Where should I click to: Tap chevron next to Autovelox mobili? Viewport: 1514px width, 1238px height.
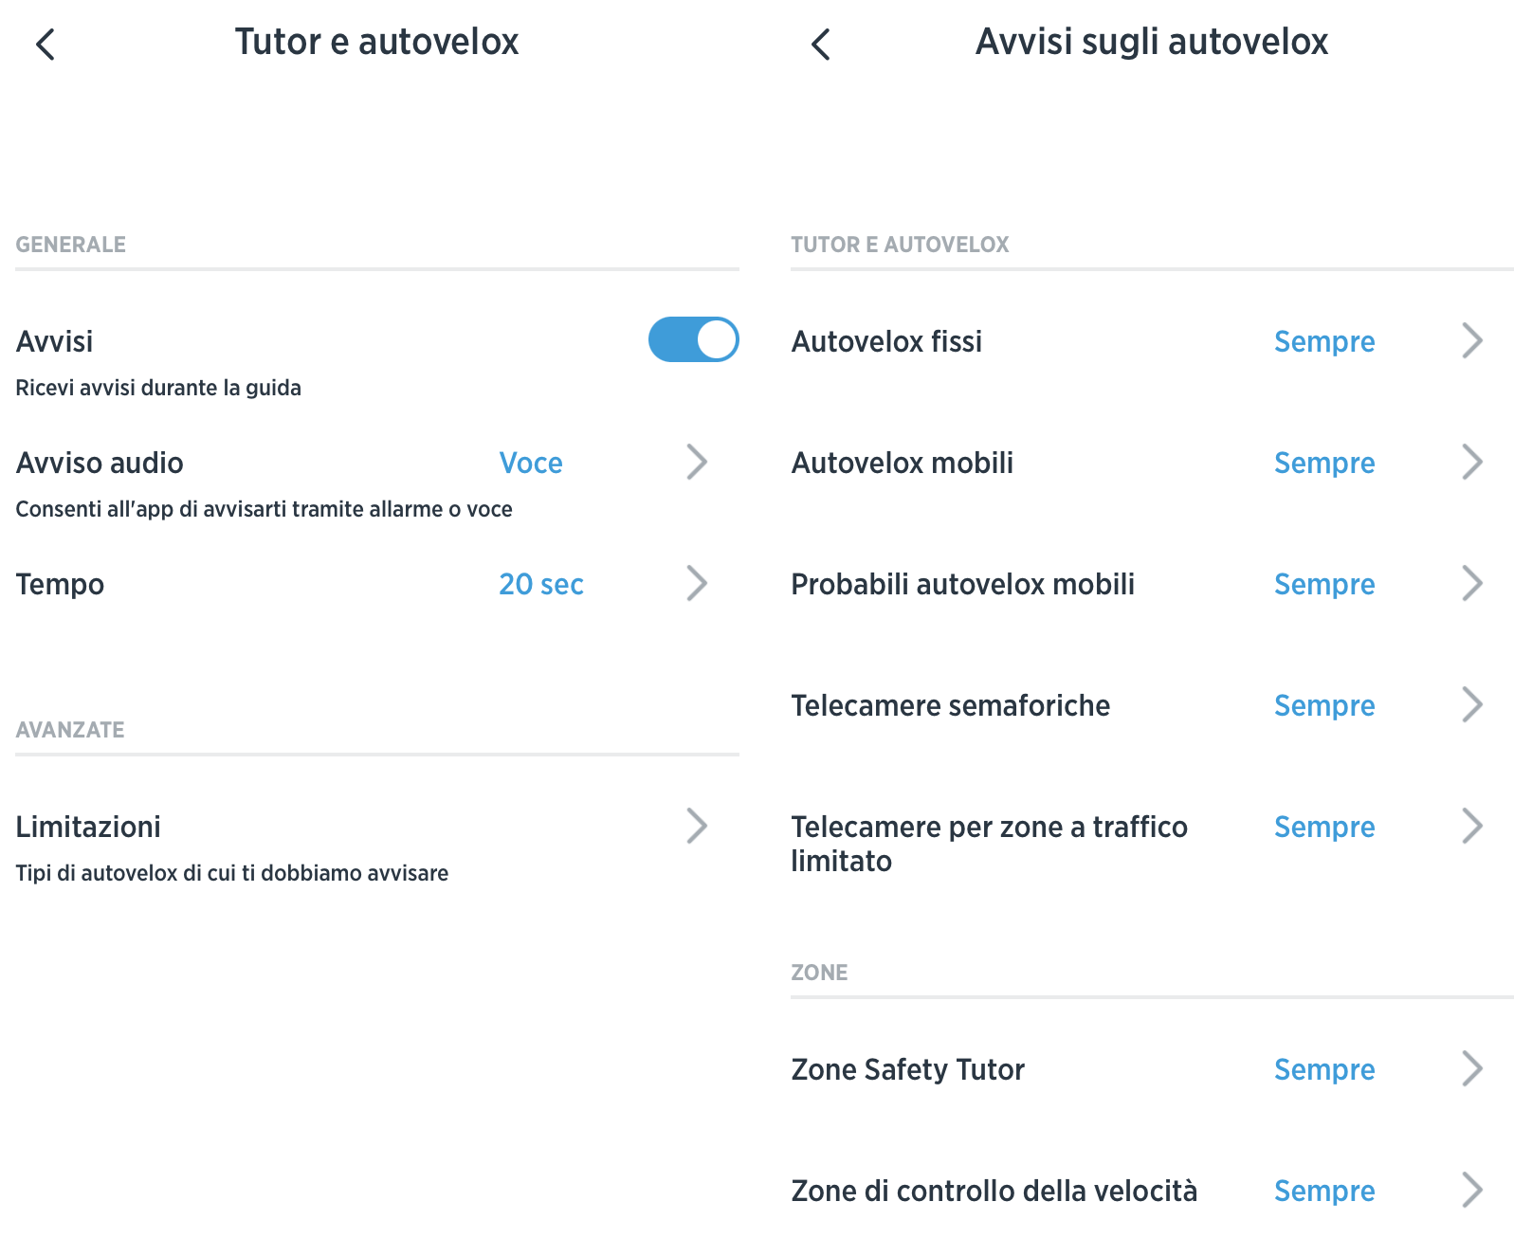1471,462
